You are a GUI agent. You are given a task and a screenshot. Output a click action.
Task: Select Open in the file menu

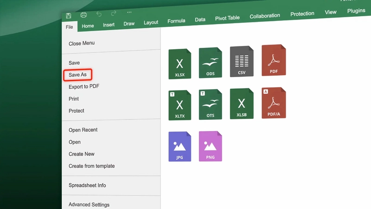75,142
